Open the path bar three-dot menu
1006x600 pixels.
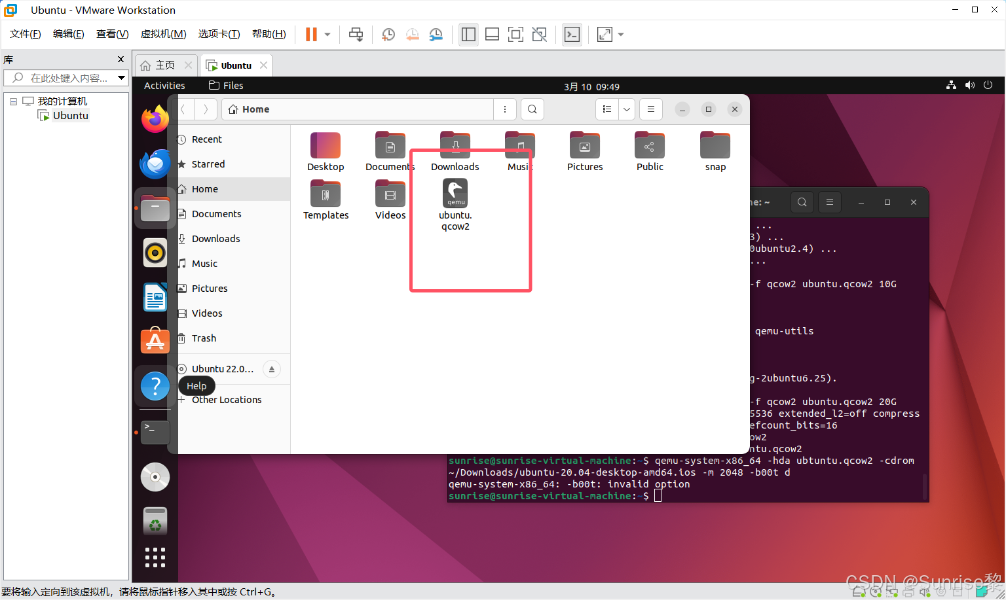pos(505,109)
